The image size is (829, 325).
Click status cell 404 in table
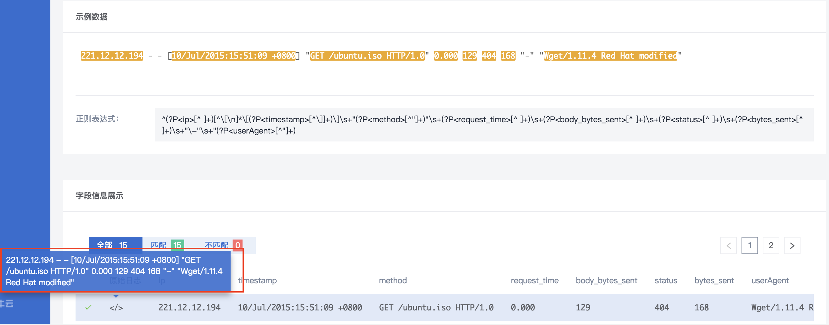(x=662, y=307)
